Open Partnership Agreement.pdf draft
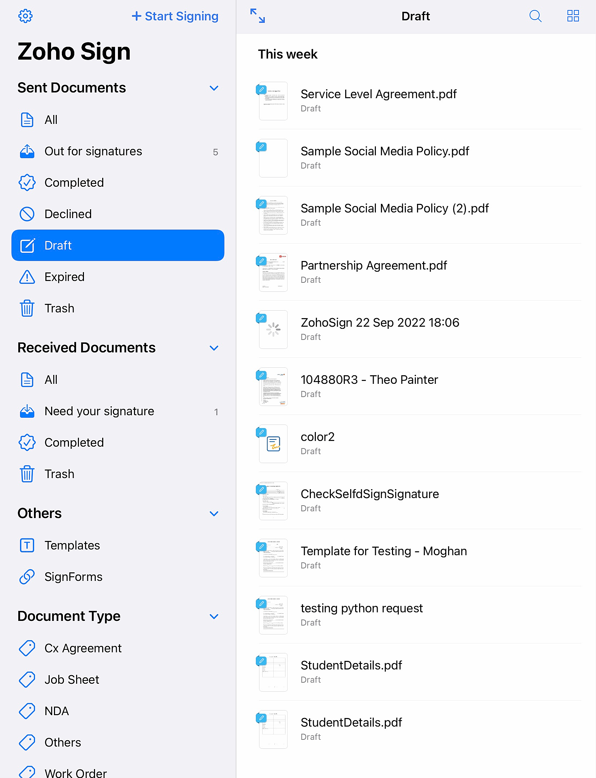596x778 pixels. tap(417, 272)
